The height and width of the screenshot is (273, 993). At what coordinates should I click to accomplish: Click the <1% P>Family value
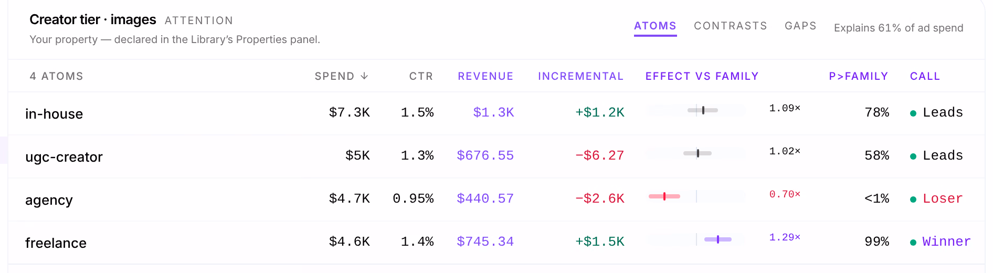877,198
